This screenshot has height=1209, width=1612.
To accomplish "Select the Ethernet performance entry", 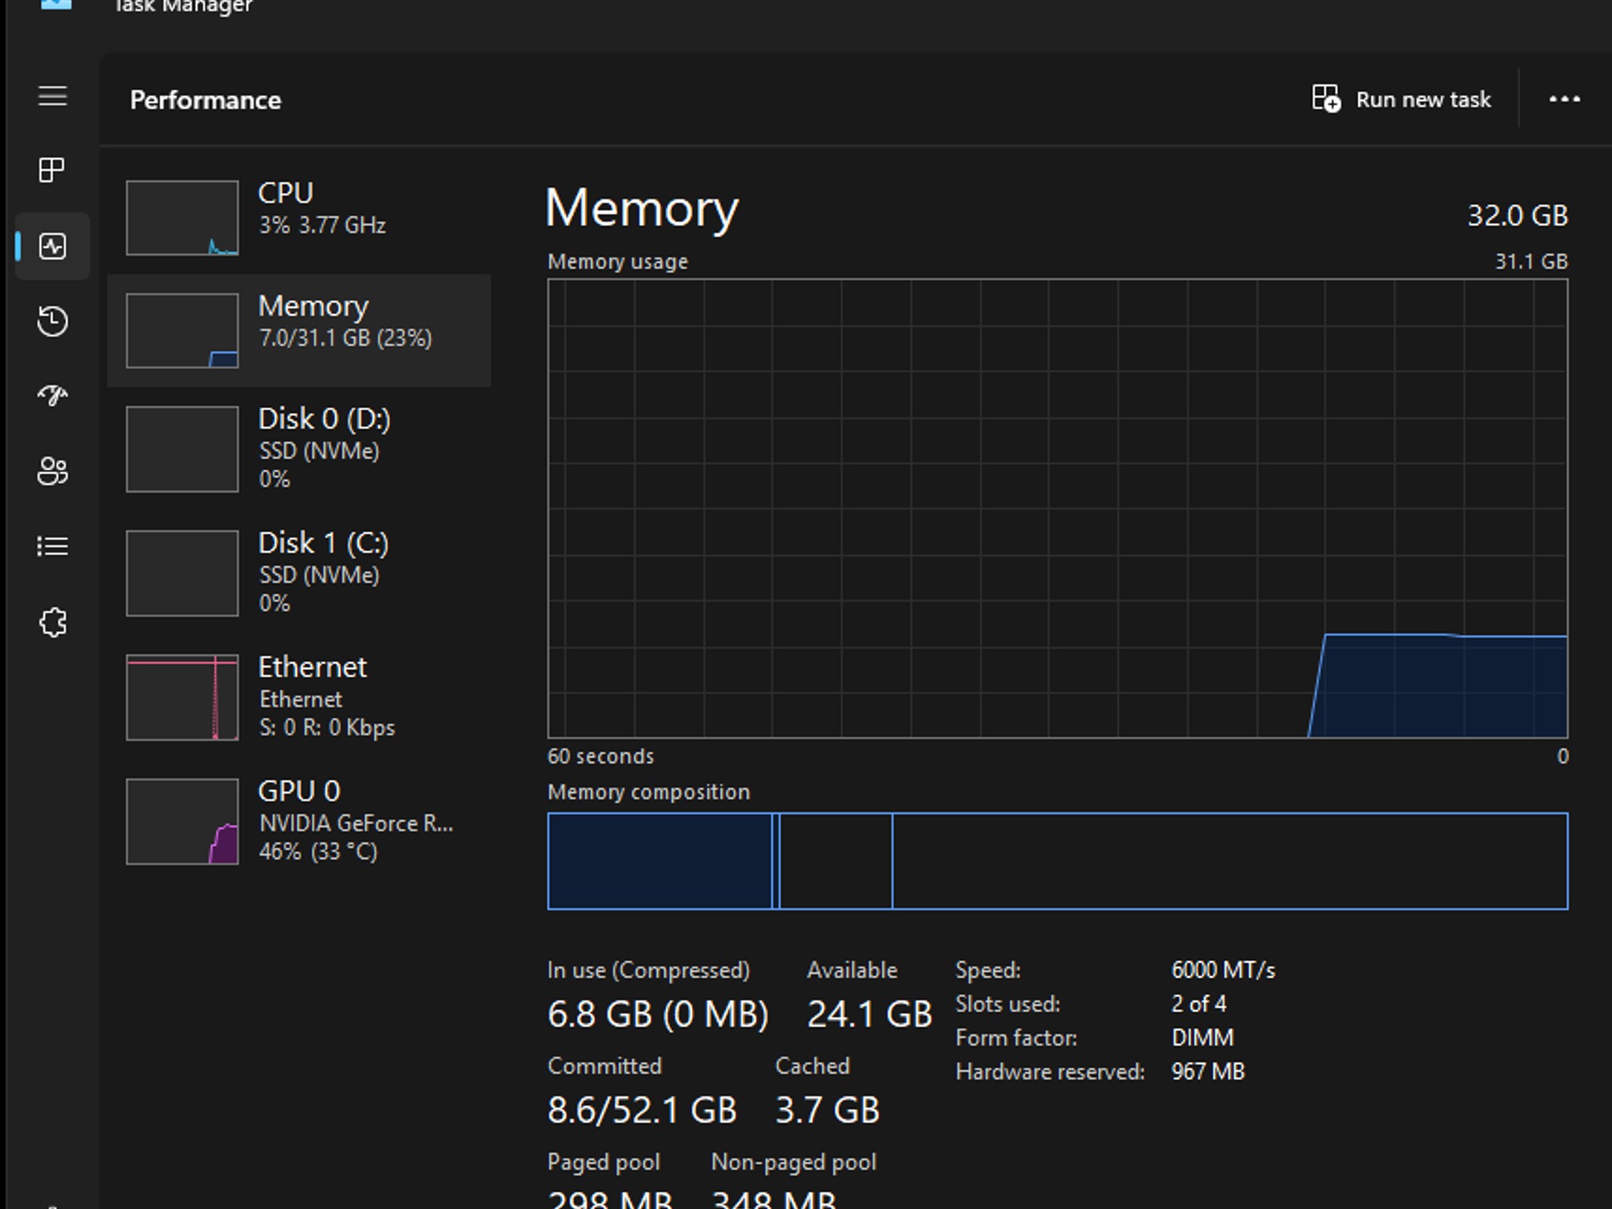I will coord(299,697).
